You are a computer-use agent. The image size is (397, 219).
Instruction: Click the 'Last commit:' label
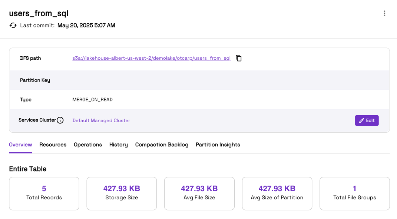[37, 25]
